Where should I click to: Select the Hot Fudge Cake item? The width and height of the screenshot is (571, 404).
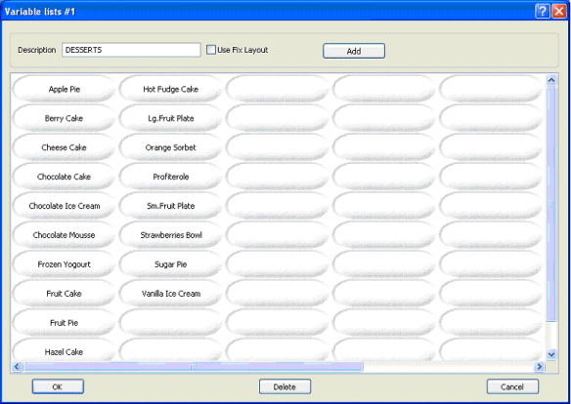pos(170,89)
